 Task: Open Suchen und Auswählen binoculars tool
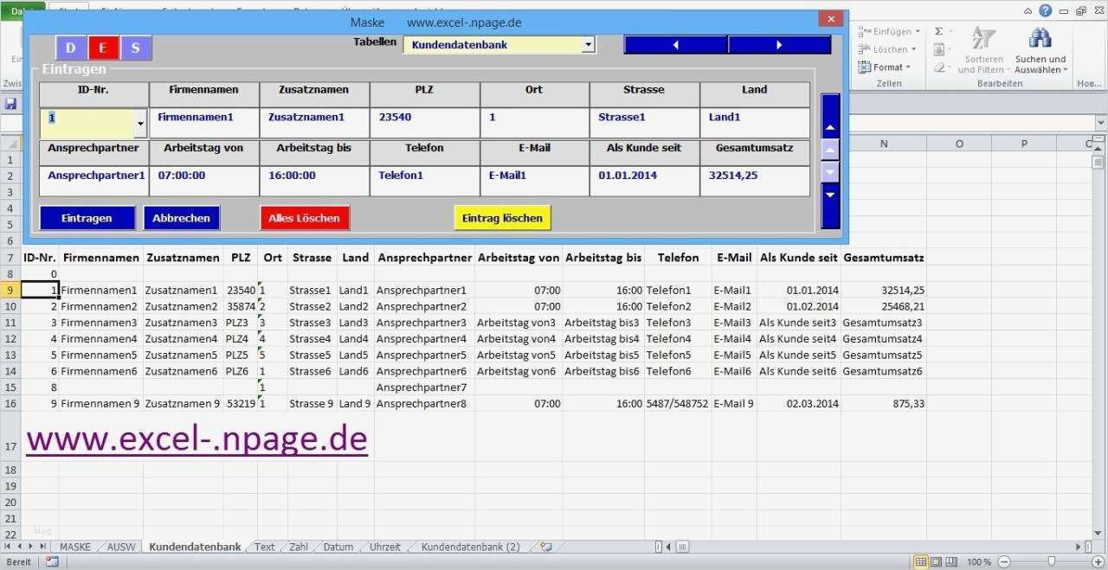tap(1040, 37)
